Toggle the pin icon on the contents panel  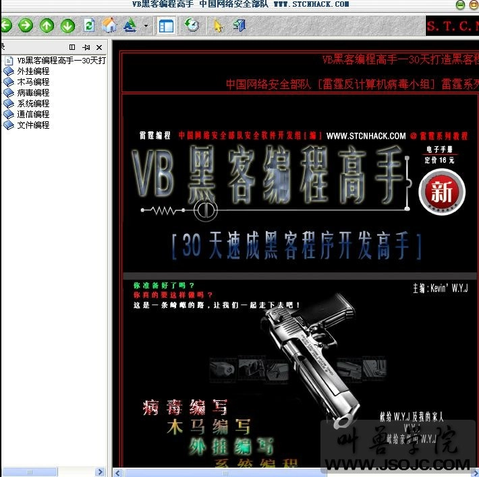pyautogui.click(x=86, y=47)
